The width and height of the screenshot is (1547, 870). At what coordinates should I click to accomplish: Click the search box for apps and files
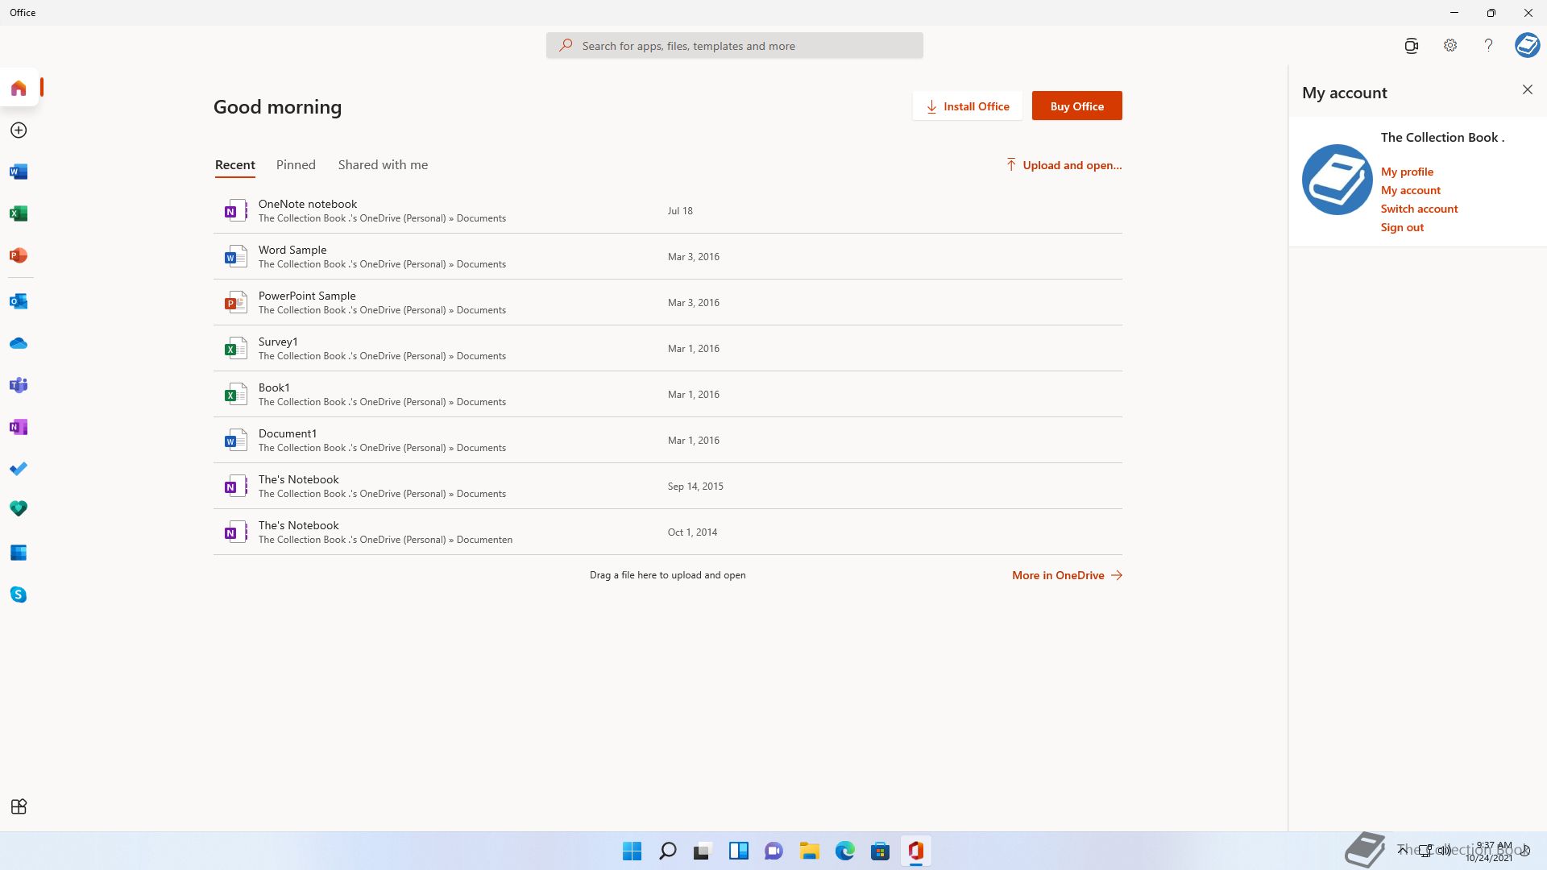[x=734, y=46]
